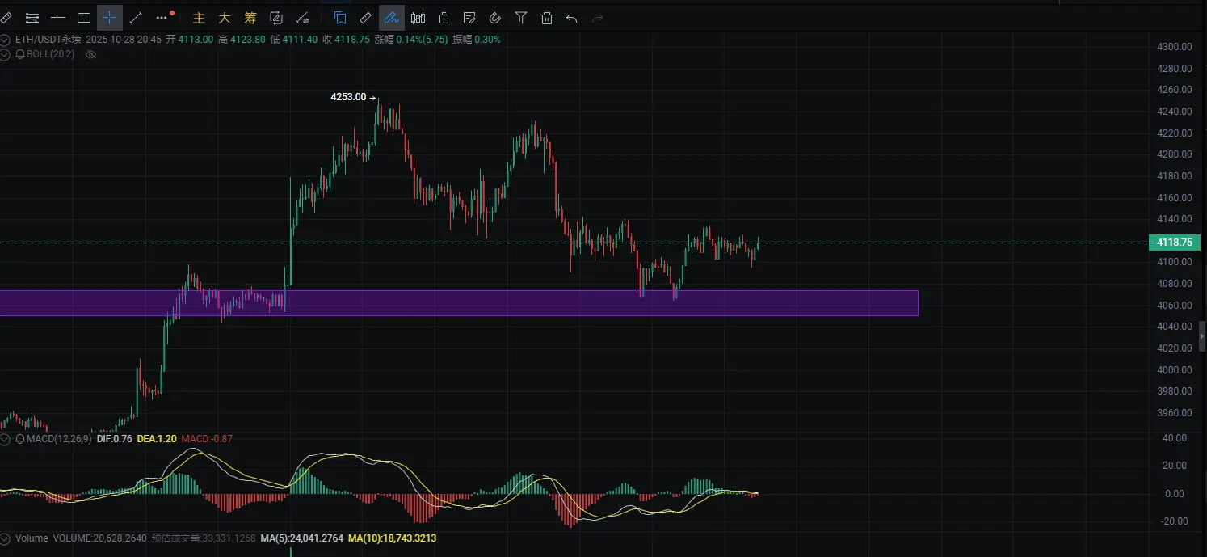1207x557 pixels.
Task: Click the 4000.00 price axis label
Action: pos(1175,370)
